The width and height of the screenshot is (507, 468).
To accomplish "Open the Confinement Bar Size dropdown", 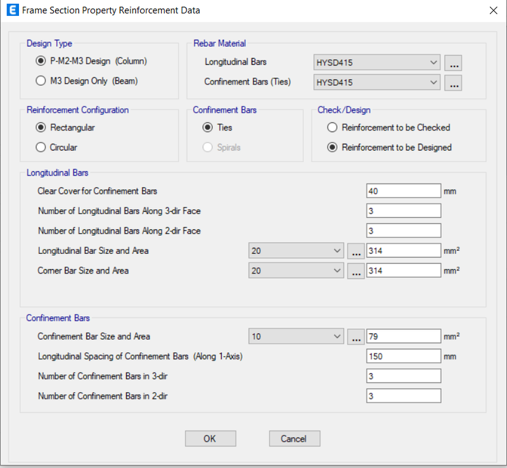I will [x=296, y=336].
